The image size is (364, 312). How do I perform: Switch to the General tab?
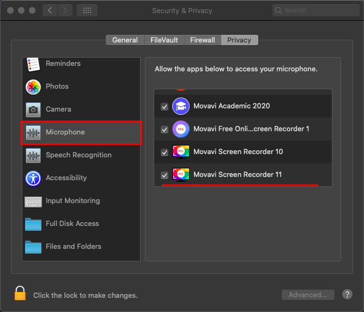point(125,40)
